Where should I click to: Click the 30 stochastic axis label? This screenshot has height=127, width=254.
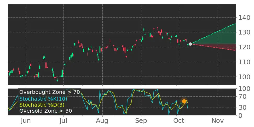click(x=242, y=107)
